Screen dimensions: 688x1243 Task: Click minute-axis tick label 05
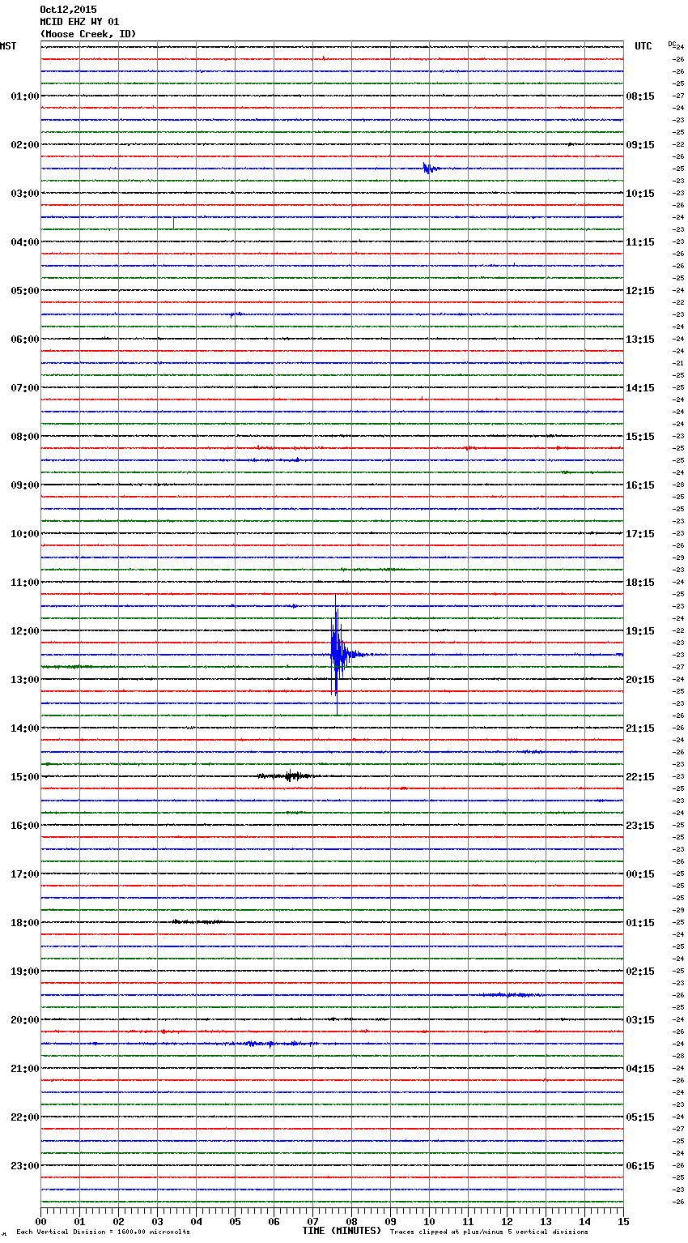236,1221
